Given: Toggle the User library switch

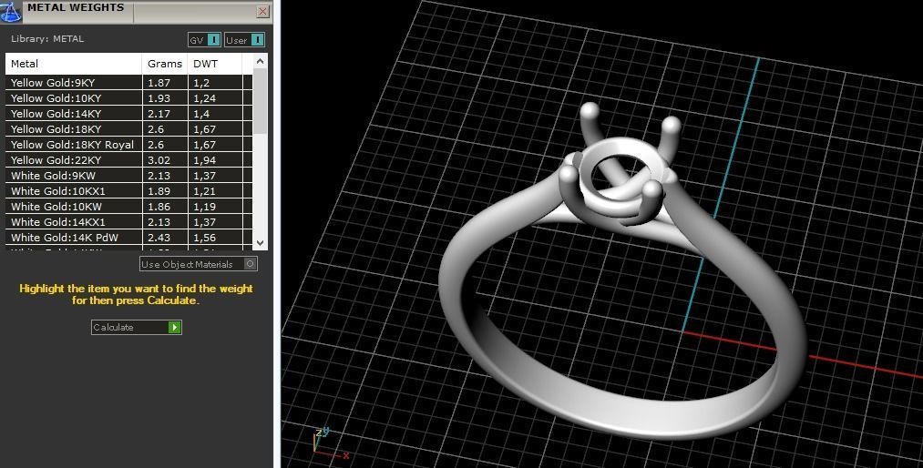Looking at the screenshot, I should [245, 40].
